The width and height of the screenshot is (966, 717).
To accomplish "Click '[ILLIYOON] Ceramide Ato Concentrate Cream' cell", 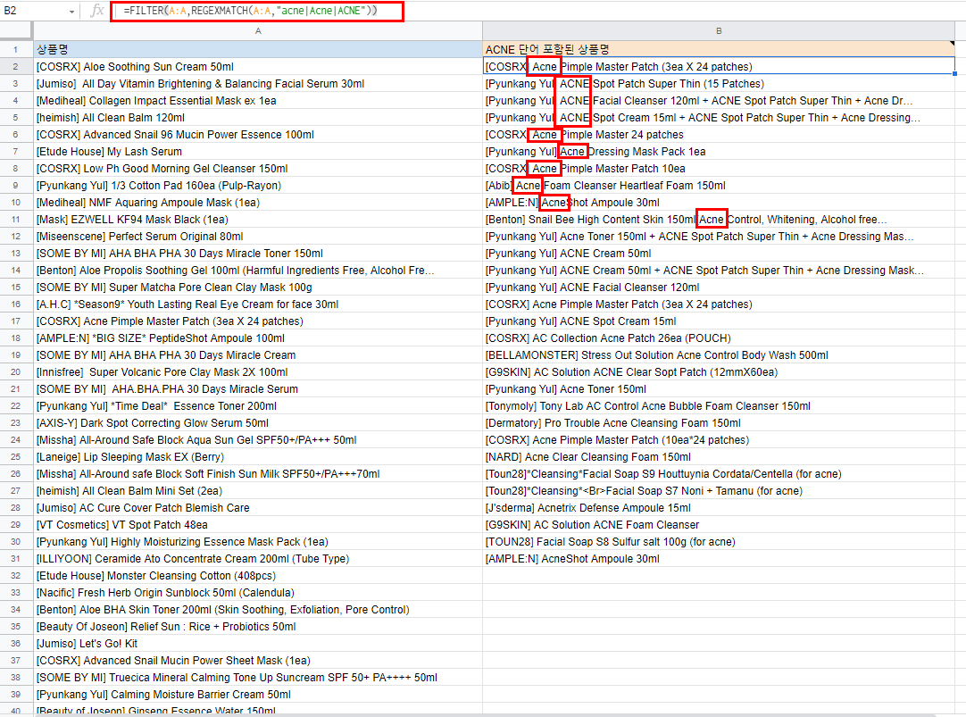I will coord(258,559).
